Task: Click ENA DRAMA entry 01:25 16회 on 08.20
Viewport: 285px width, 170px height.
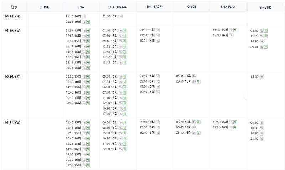Action: (110, 82)
